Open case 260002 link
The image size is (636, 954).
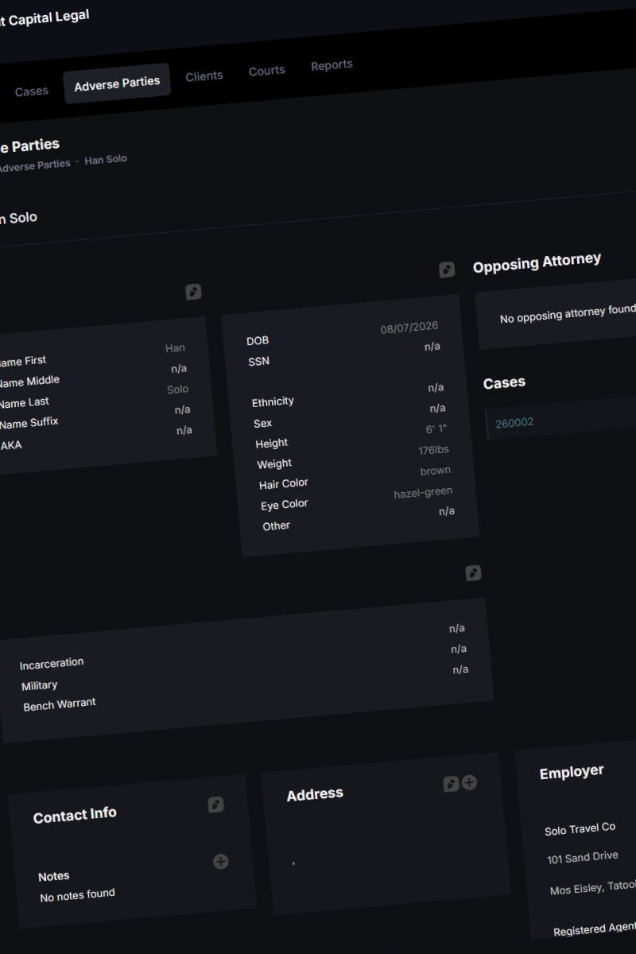(514, 422)
